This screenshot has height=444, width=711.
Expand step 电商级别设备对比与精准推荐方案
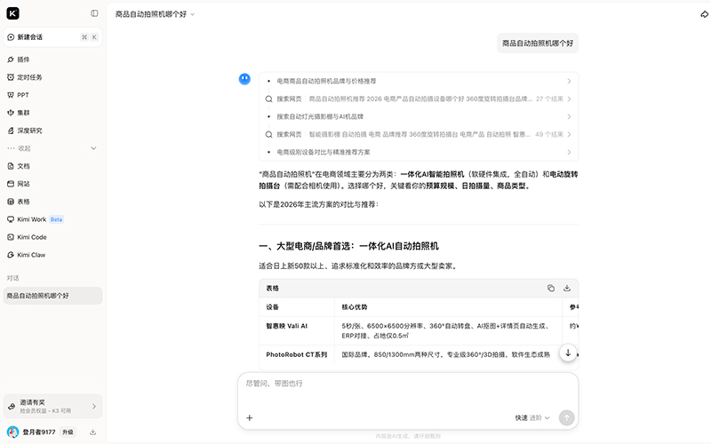(419, 152)
